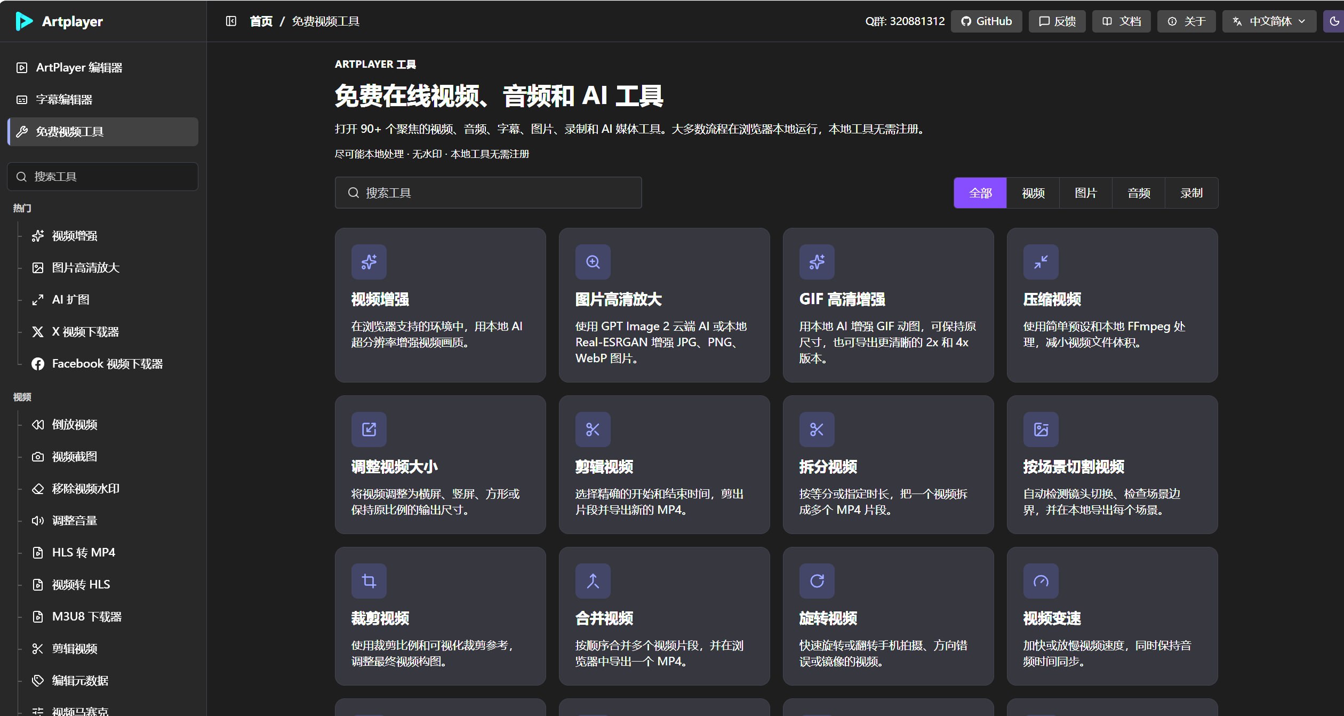Open the 旋转视频 card title
This screenshot has height=716, width=1344.
[828, 618]
